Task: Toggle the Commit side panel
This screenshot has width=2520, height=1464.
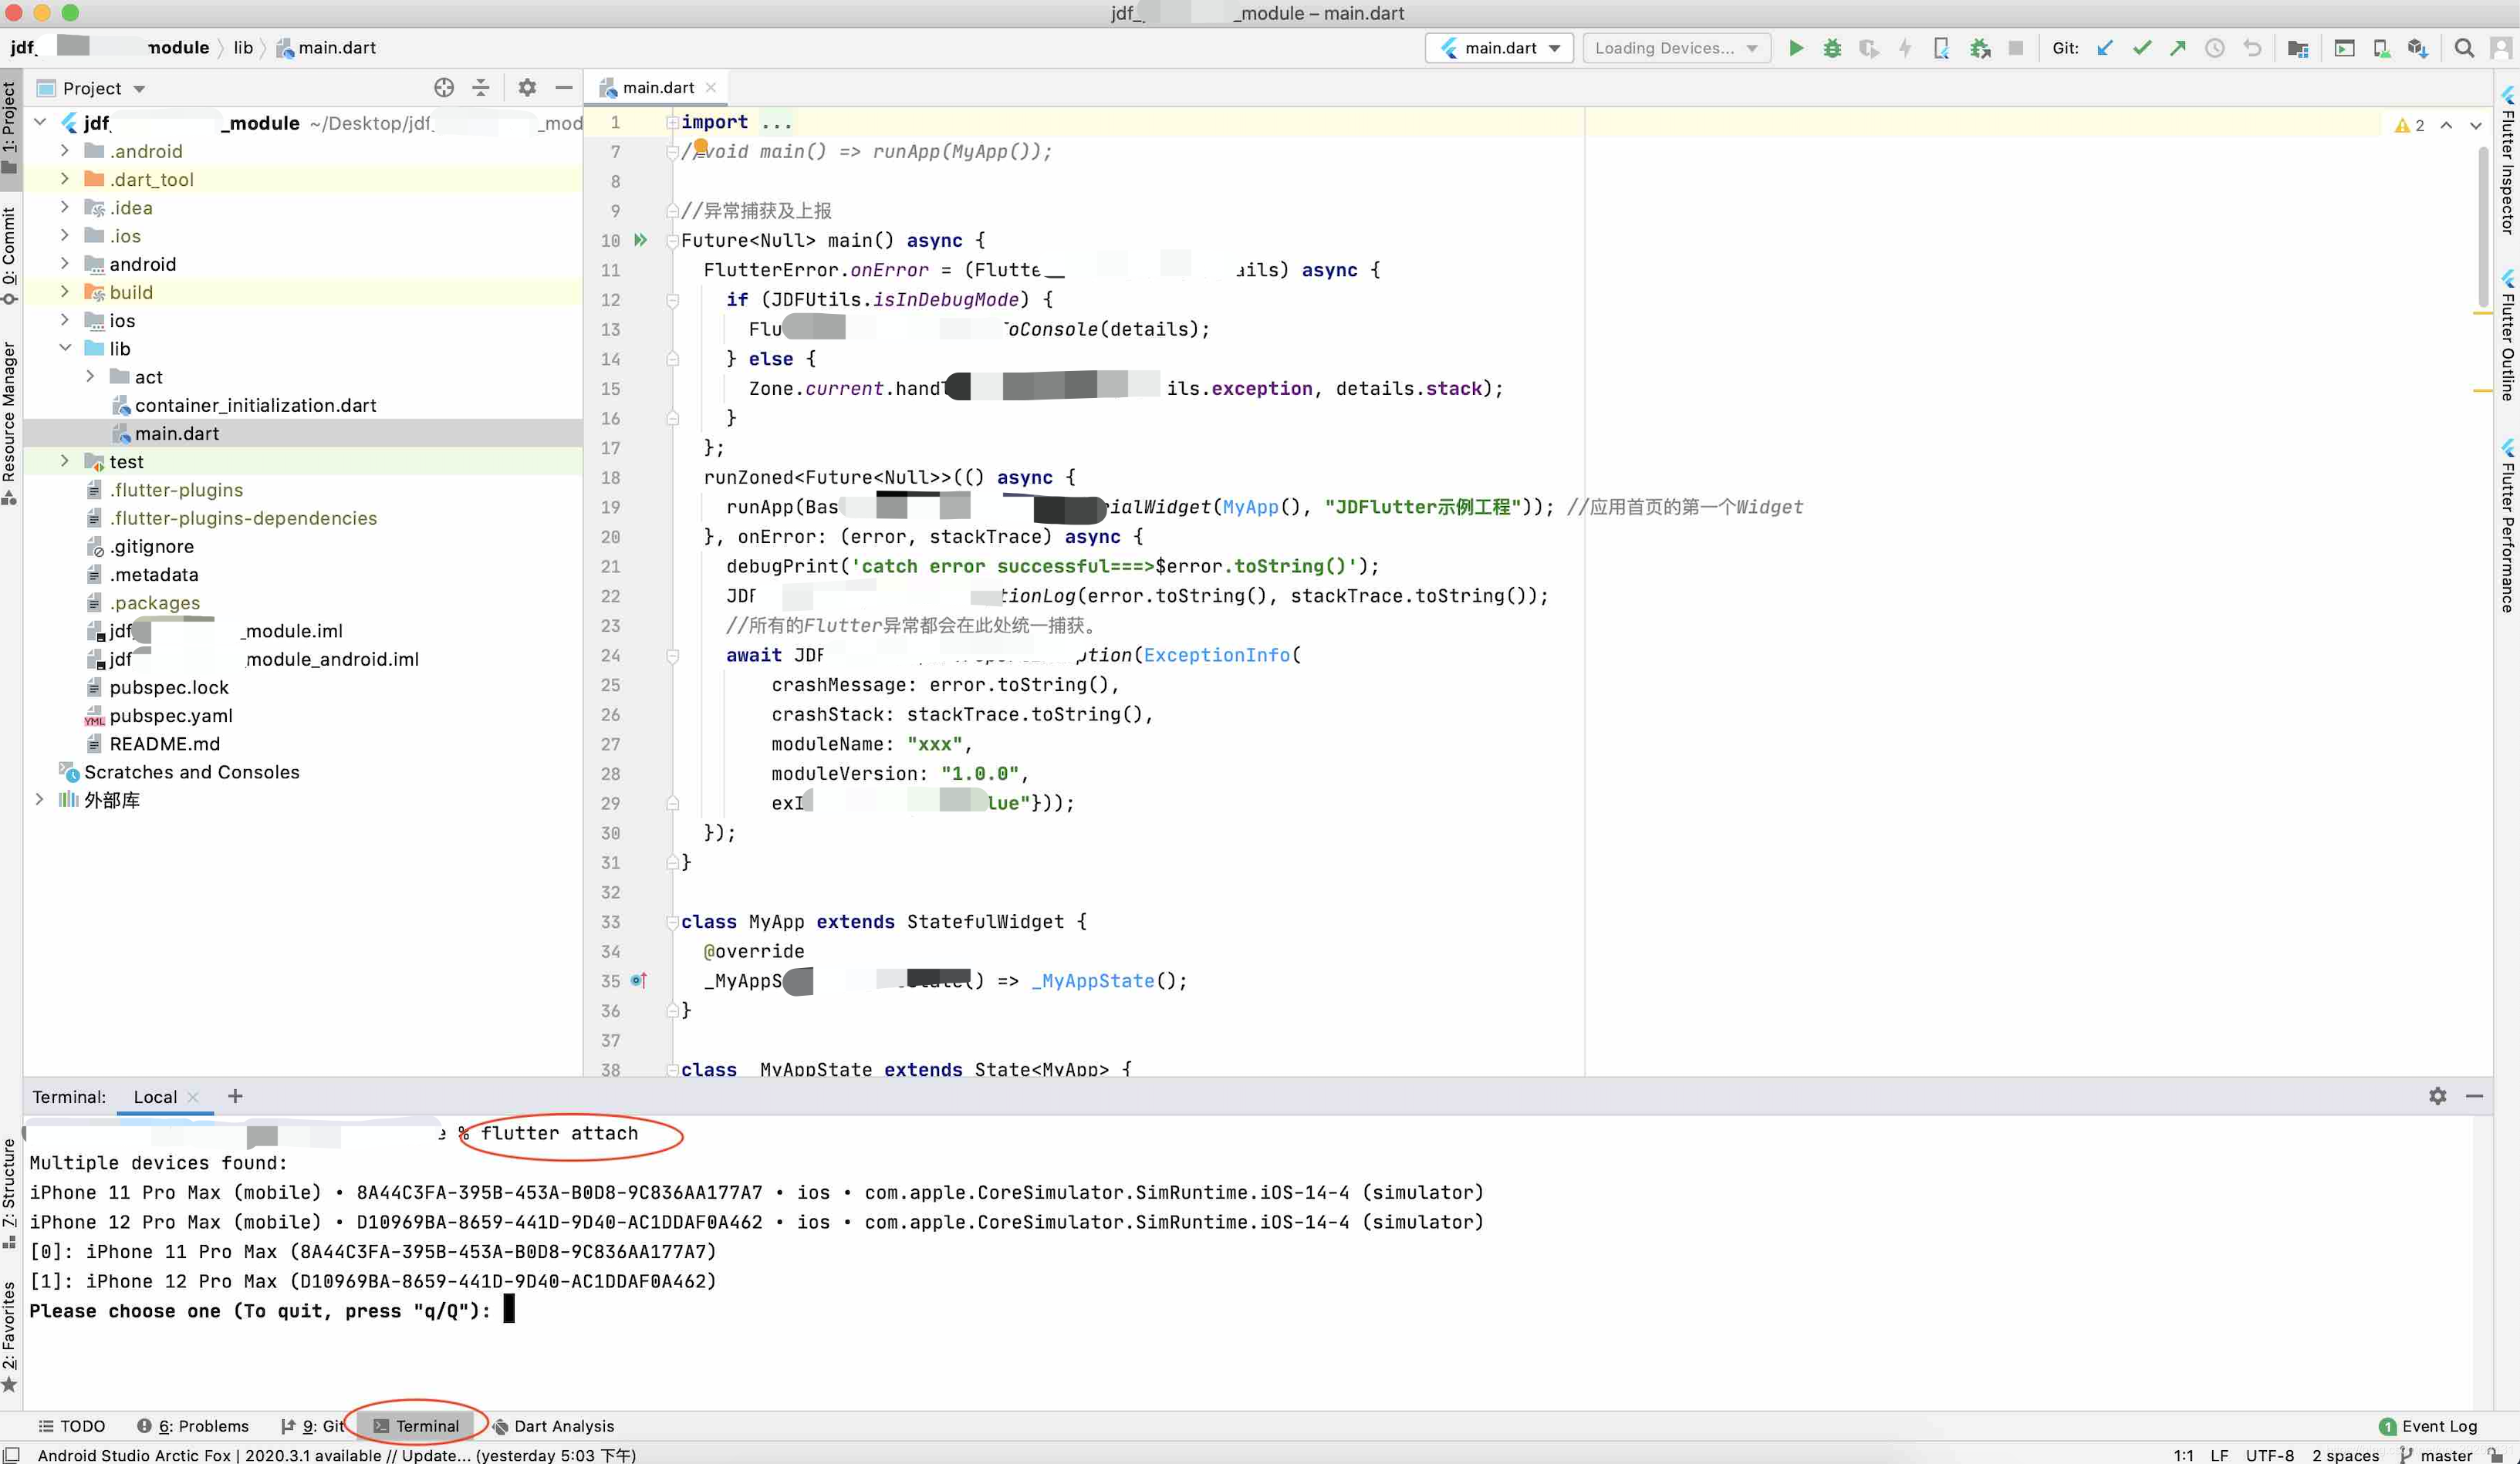Action: [x=9, y=256]
